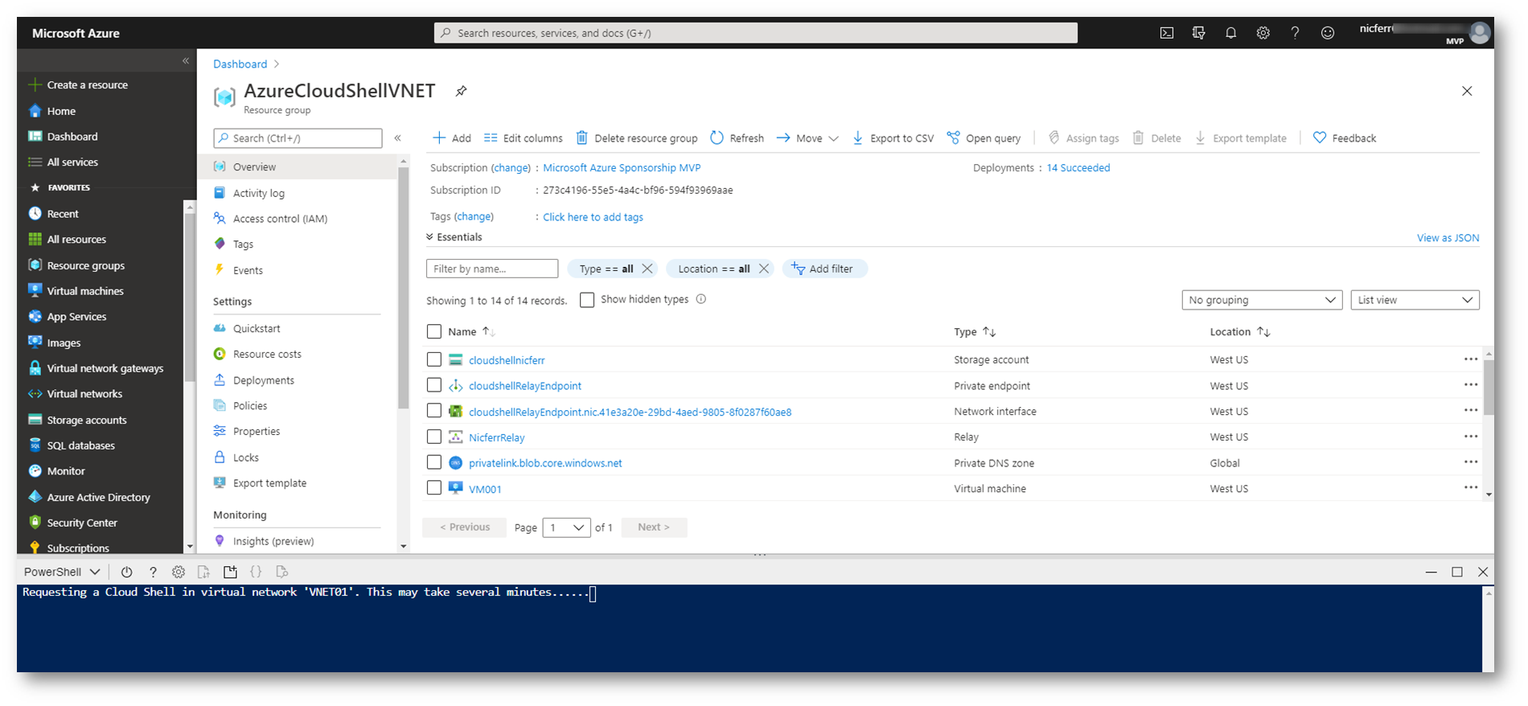This screenshot has width=1528, height=706.
Task: Open ellipsis menu for NicferrRelay row
Action: [x=1471, y=437]
